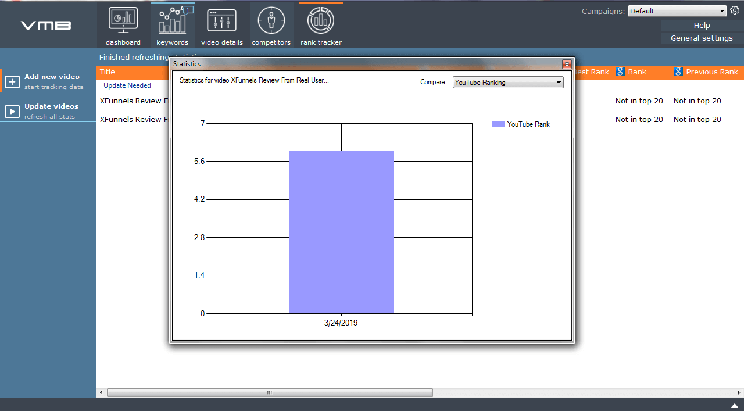Click the Title column header

pyautogui.click(x=108, y=72)
